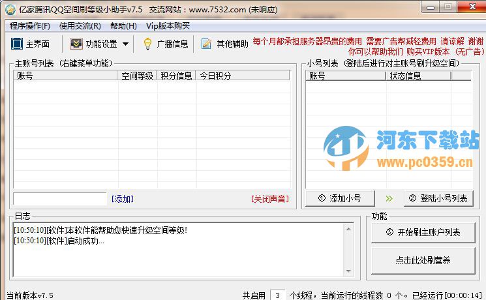Select the 主界面 toolbar label

coord(37,44)
